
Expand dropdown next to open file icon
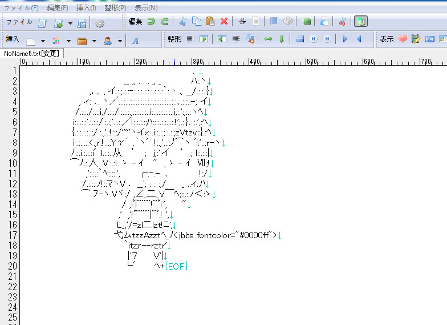(70, 23)
